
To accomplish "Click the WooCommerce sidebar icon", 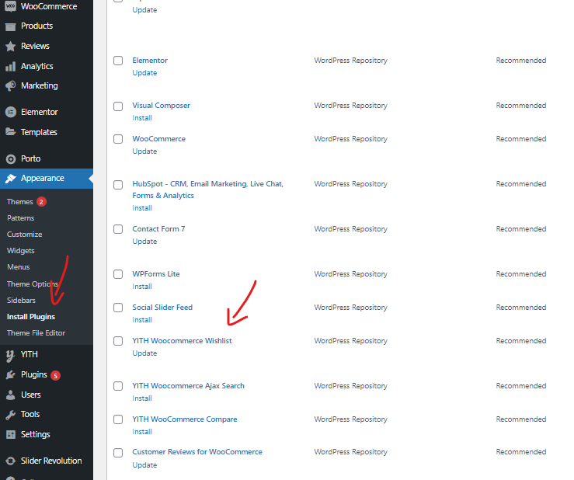I will (x=11, y=6).
